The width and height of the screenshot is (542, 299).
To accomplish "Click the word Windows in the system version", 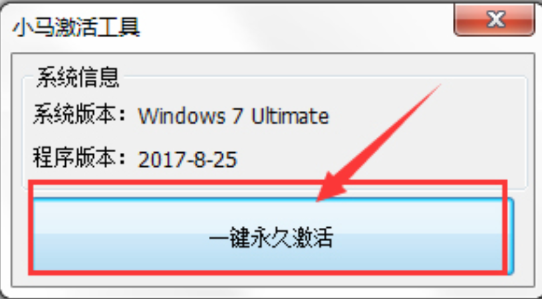I will [x=182, y=116].
